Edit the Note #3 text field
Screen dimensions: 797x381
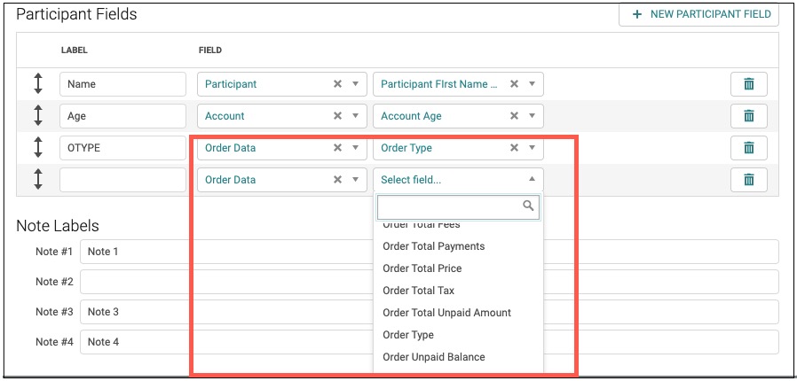429,312
